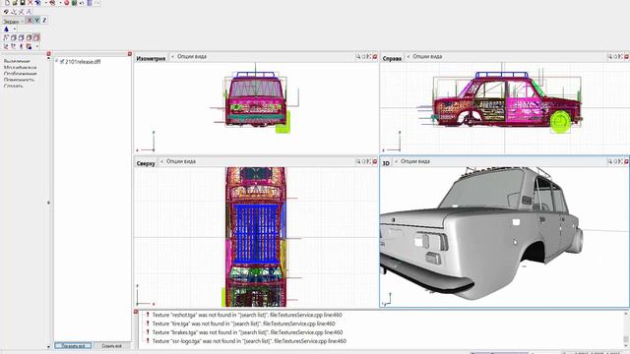Click the red X delete icon in the top toolbar
This screenshot has width=630, height=354.
click(x=30, y=2)
